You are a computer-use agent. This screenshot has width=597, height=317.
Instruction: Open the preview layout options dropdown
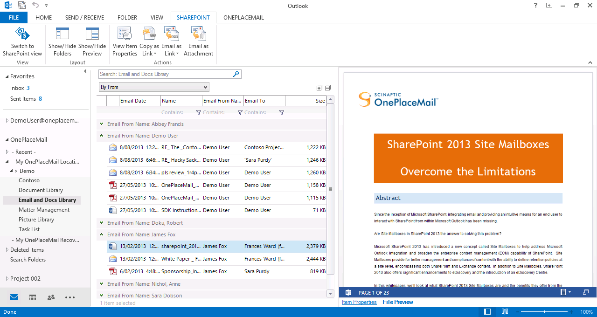pyautogui.click(x=566, y=292)
